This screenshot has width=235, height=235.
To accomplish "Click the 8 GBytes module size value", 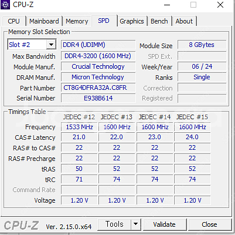I will pyautogui.click(x=202, y=45).
